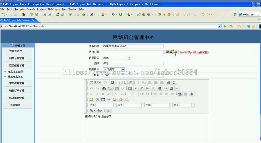
Task: Click the Insert Link globe icon
Action: [180, 94]
